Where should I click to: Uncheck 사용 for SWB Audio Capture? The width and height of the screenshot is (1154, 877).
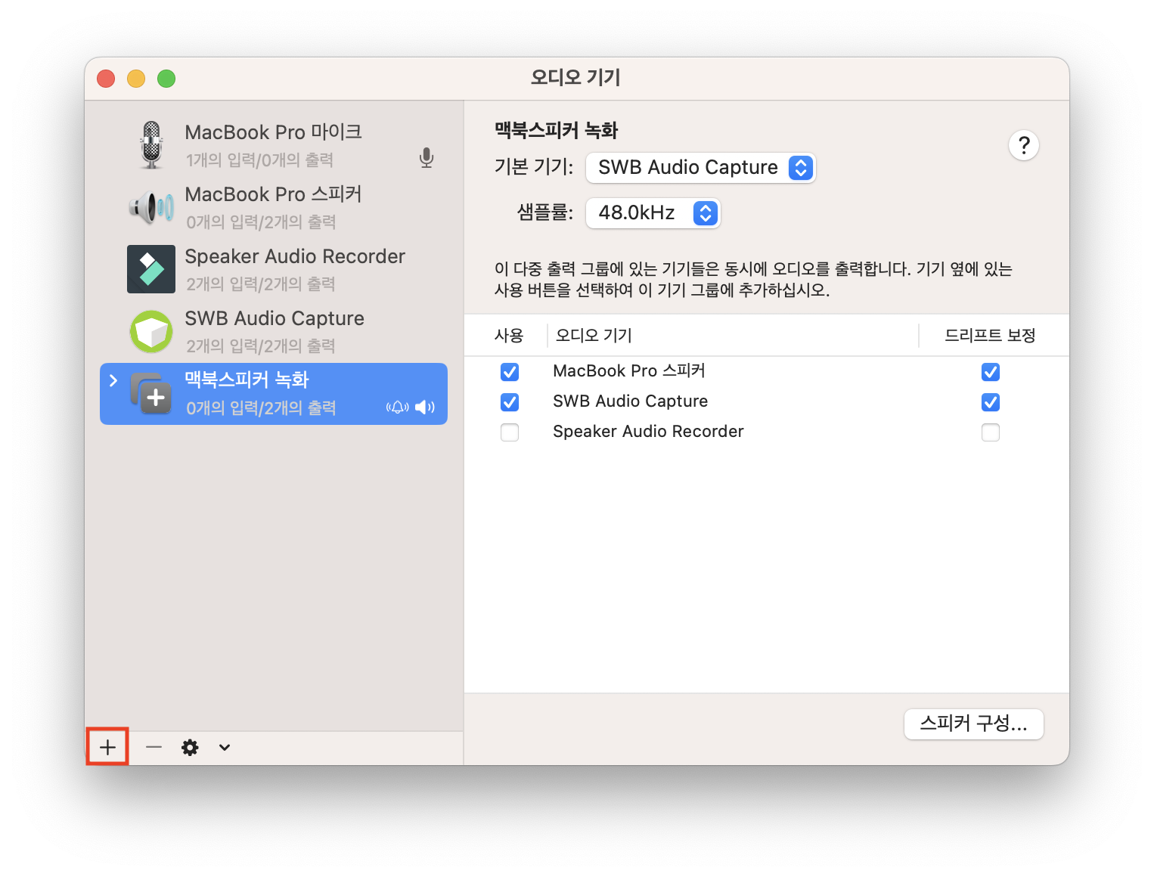tap(510, 402)
